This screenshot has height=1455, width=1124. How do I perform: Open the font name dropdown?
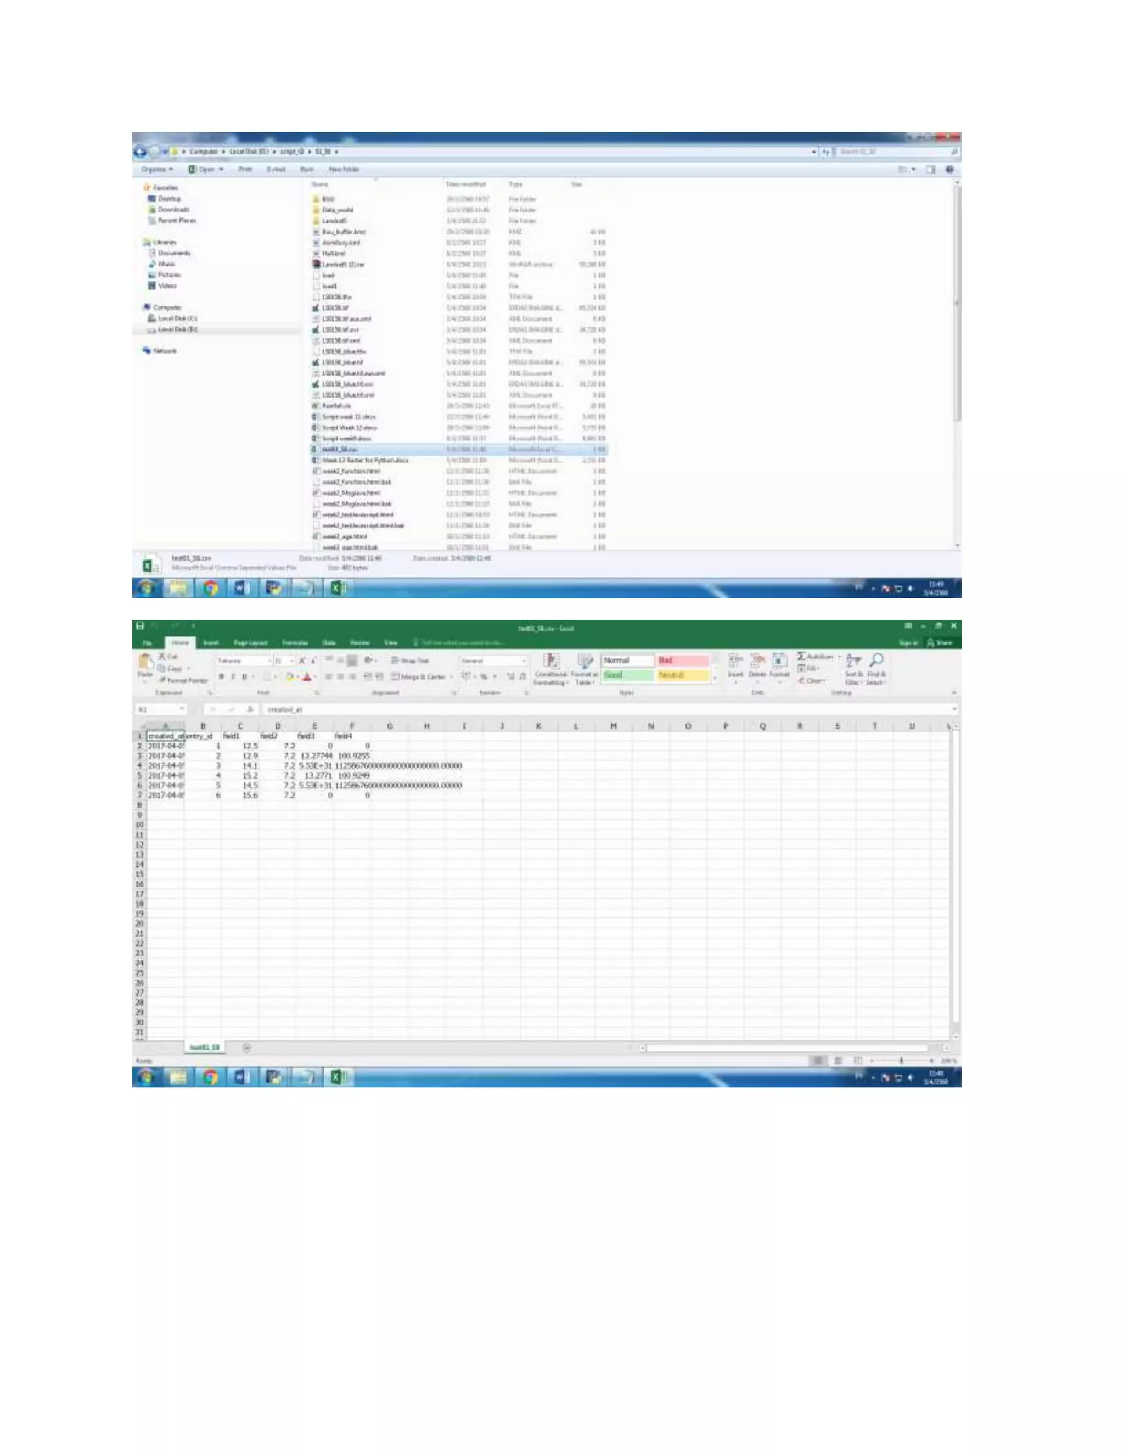pos(269,661)
